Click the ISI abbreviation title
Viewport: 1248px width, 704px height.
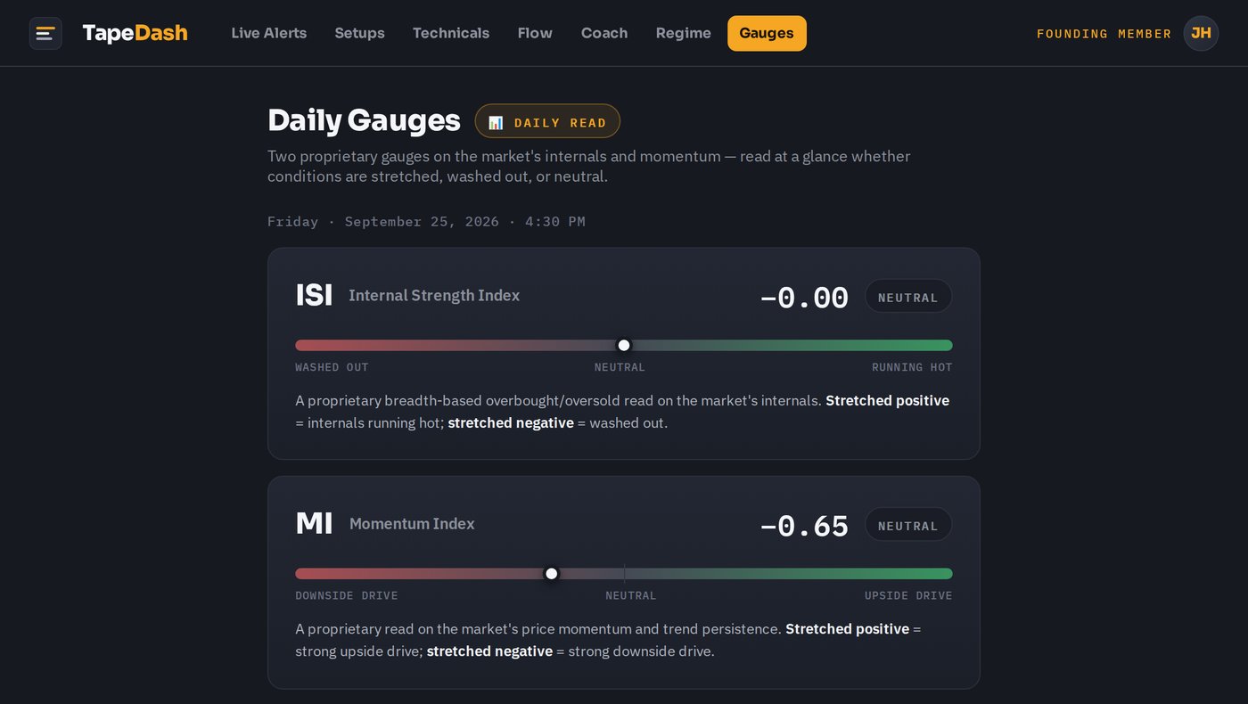[x=314, y=295]
